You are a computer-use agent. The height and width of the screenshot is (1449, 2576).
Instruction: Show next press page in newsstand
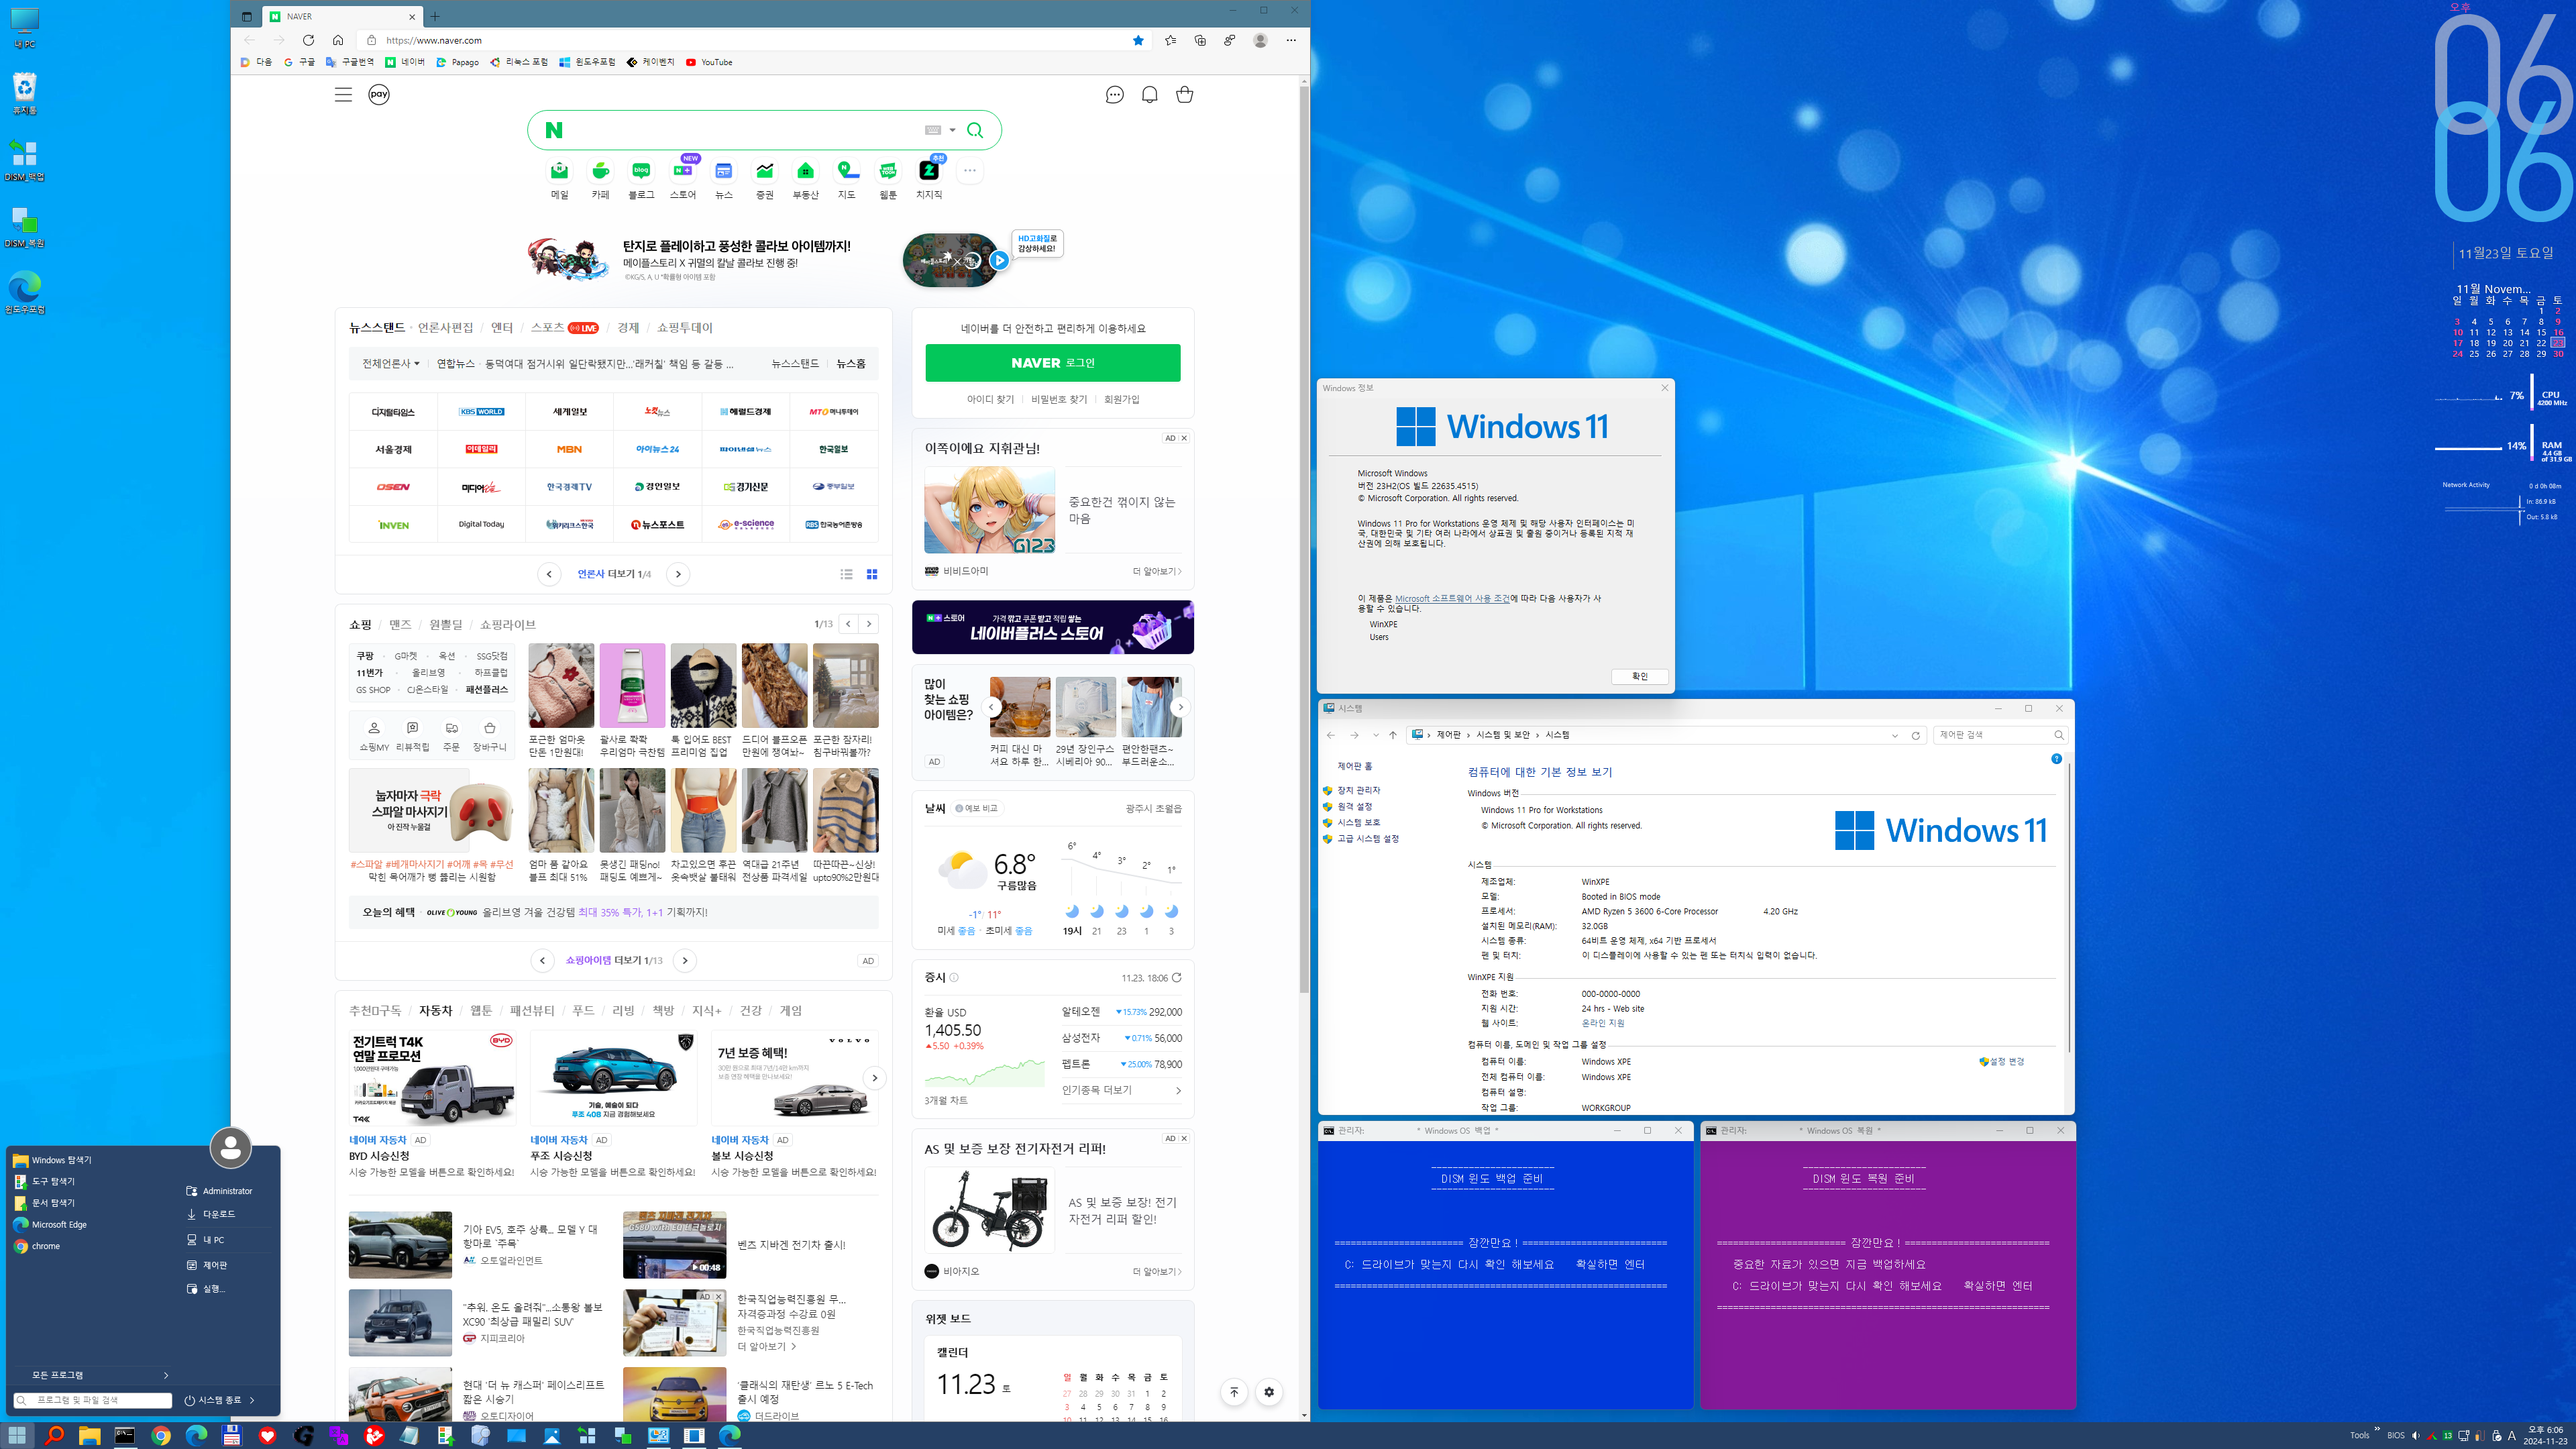pos(678,574)
